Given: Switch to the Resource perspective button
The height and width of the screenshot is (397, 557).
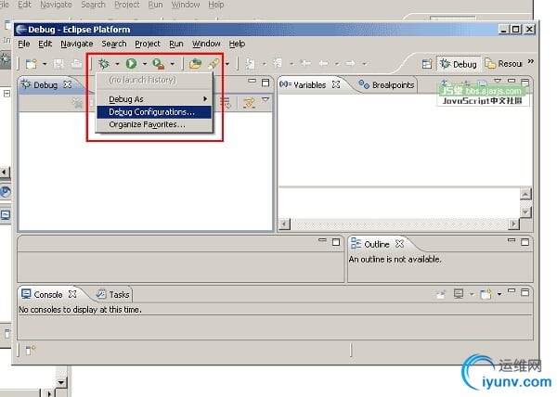Looking at the screenshot, I should [503, 64].
